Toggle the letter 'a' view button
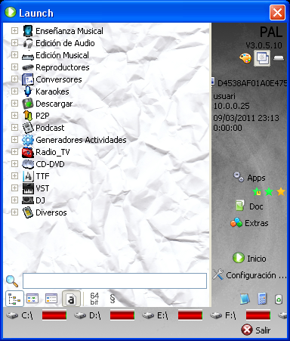290x341 pixels. click(71, 299)
